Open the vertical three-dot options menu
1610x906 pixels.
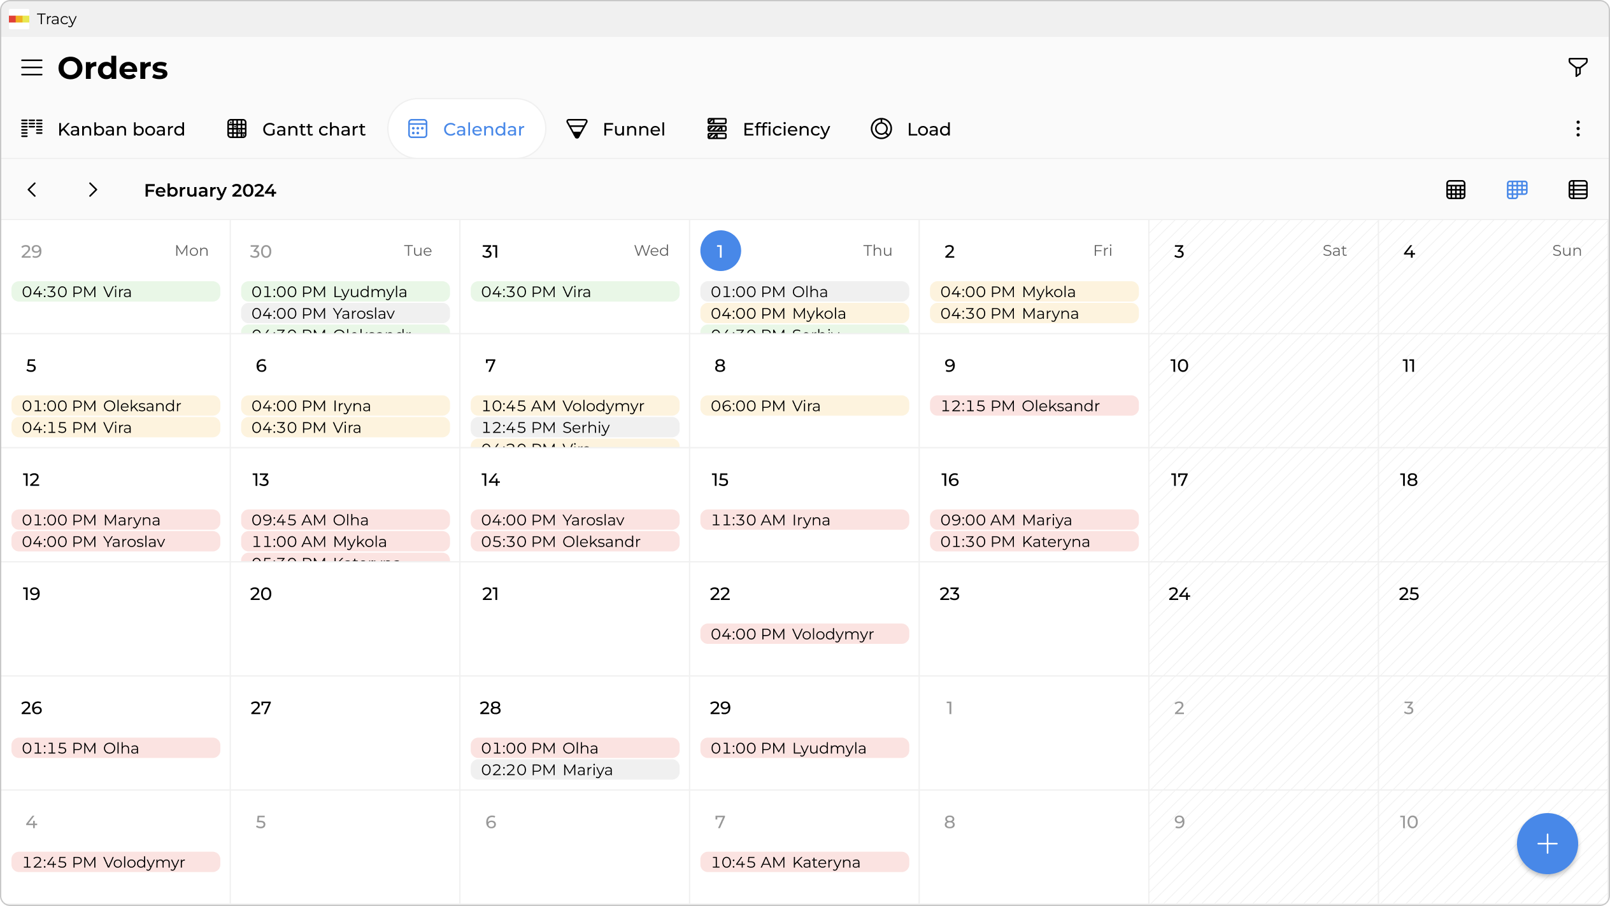pyautogui.click(x=1578, y=129)
